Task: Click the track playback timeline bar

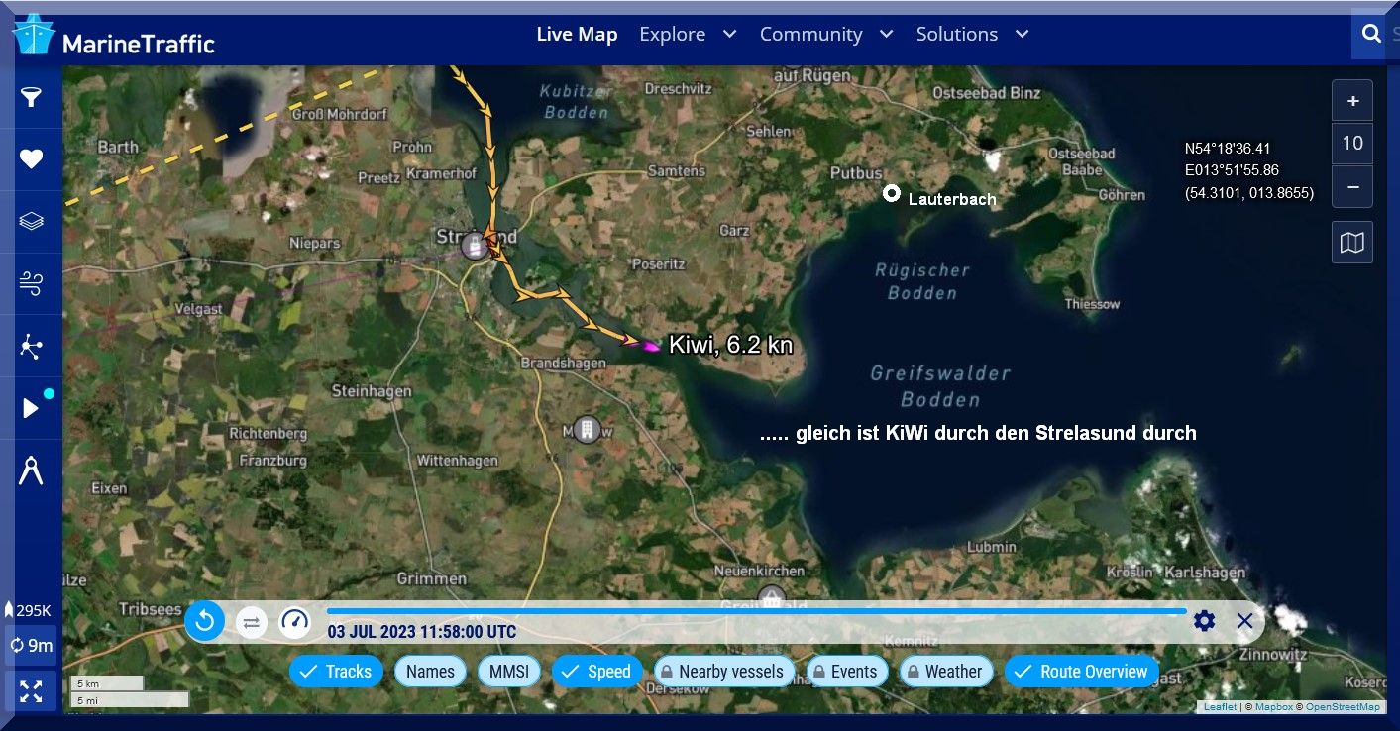Action: [x=755, y=611]
